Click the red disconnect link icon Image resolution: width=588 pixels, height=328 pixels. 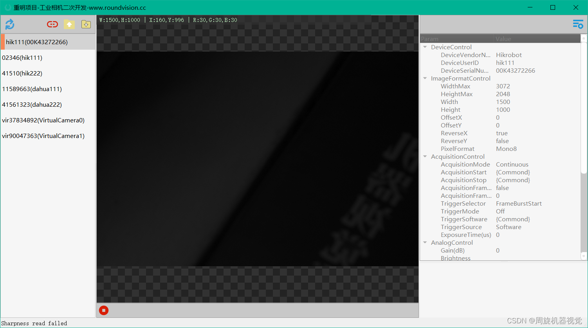tap(52, 24)
